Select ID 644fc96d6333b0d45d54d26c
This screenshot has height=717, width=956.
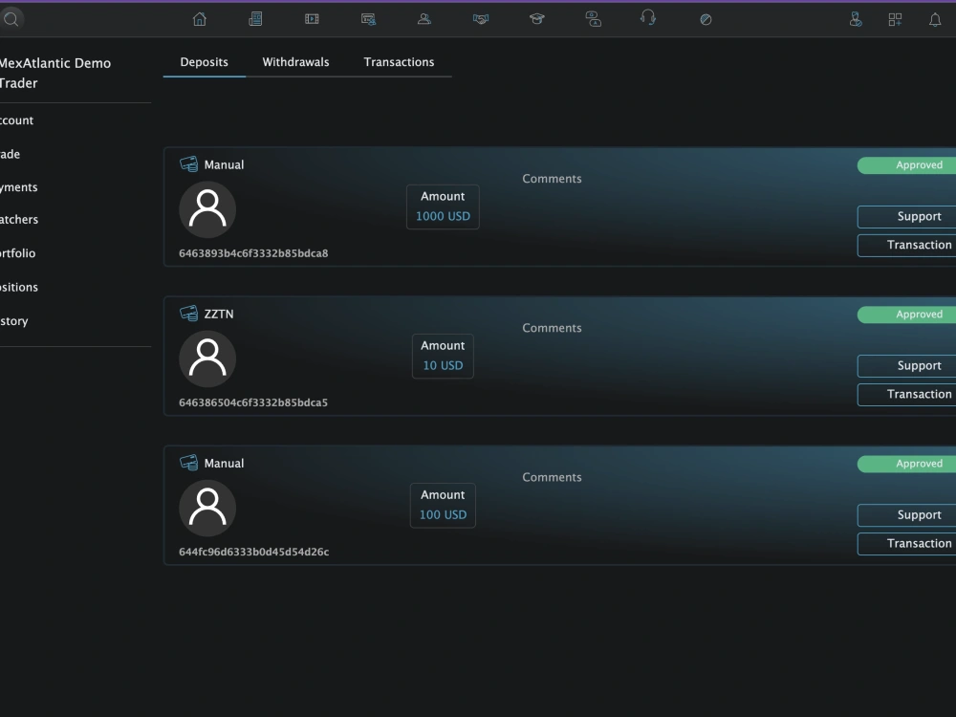[x=253, y=552]
